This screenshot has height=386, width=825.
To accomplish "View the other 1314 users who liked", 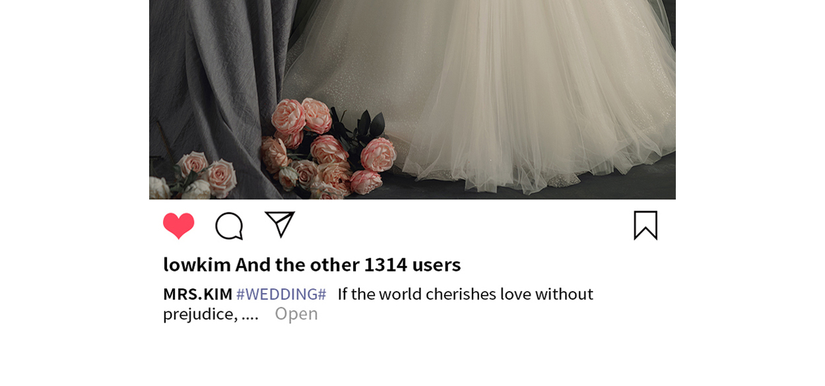I will (x=348, y=265).
